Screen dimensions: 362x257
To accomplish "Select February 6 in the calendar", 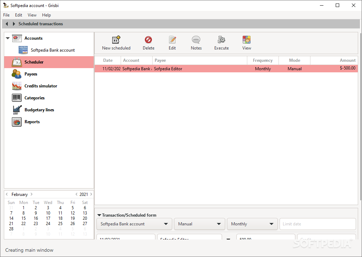I will (x=85, y=208).
